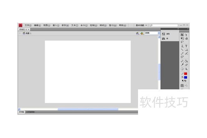Open the 视图(V) menu
This screenshot has width=207, height=138.
point(47,25)
